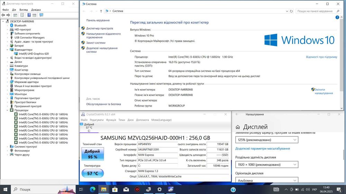Click the back arrow in Налаштування window
The height and width of the screenshot is (194, 346).
[237, 114]
